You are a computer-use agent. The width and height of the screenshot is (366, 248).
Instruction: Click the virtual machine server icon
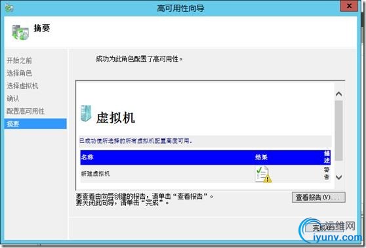click(x=86, y=114)
